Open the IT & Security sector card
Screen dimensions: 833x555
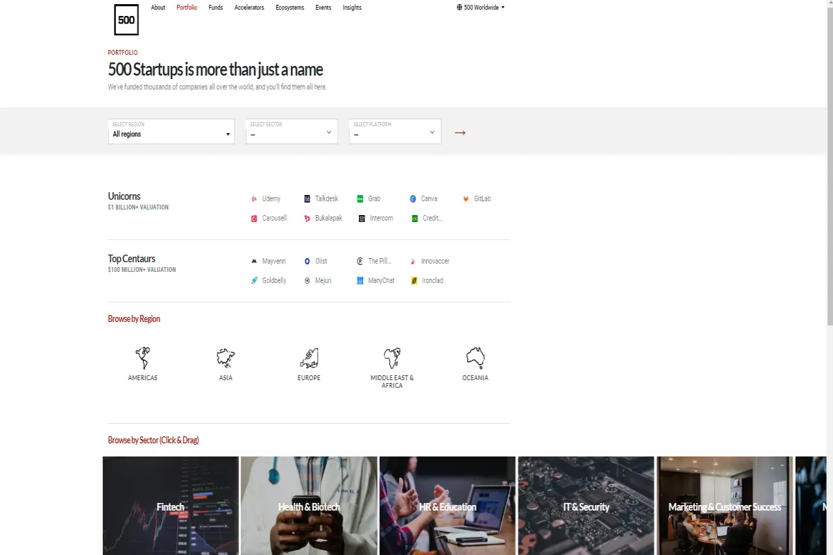tap(586, 506)
